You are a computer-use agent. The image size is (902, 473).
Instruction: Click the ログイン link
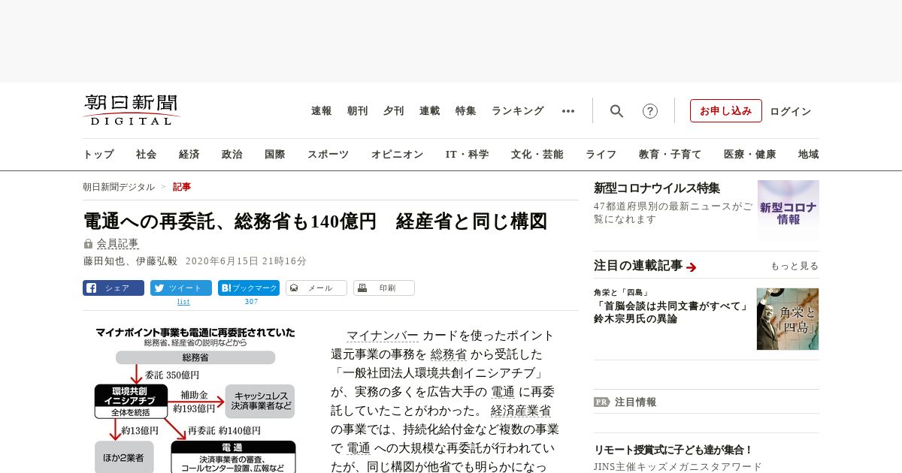click(791, 111)
